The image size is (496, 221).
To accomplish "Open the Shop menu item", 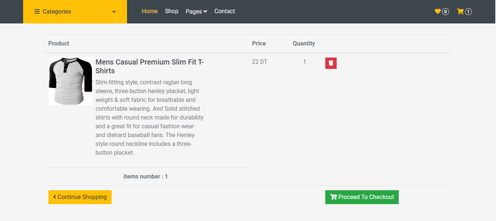I will [171, 11].
